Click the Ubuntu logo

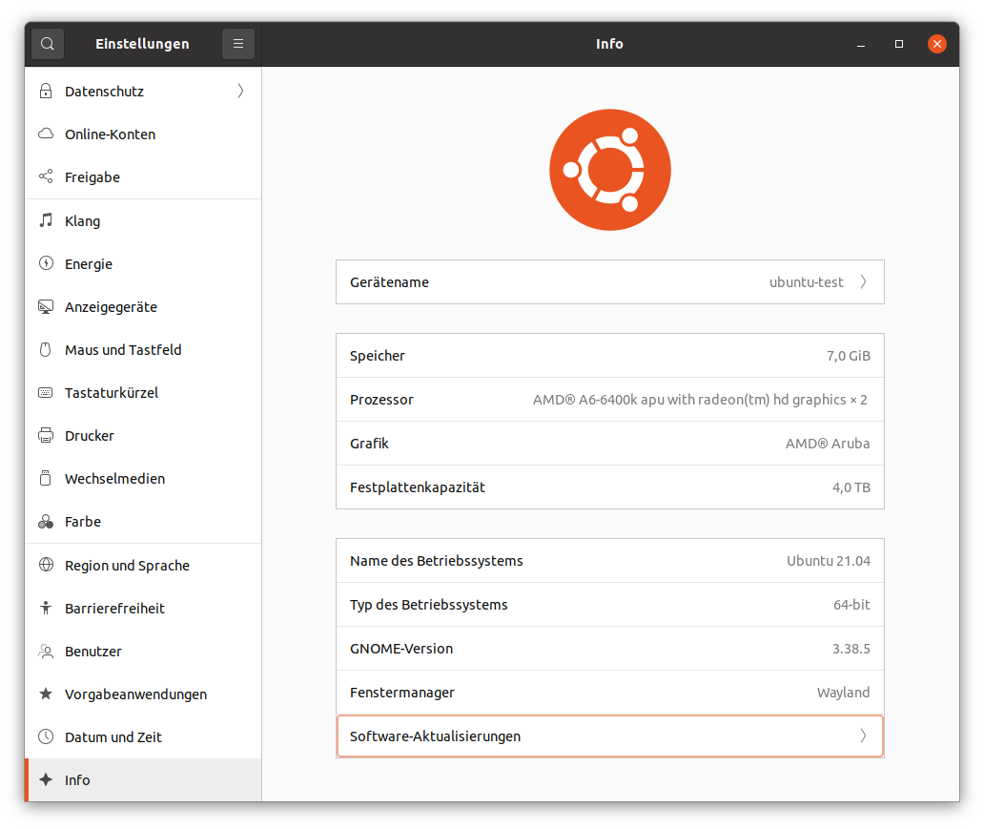[610, 170]
